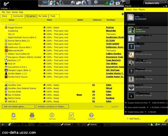Switch to the Store tab
Viewport: 168px width, 136px height.
[x=6, y=16]
